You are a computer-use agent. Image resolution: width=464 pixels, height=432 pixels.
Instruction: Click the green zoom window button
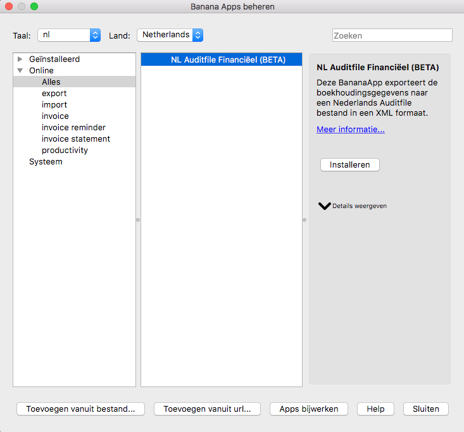pyautogui.click(x=34, y=6)
